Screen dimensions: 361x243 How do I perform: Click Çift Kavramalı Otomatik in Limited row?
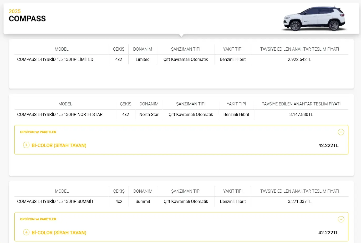pos(186,60)
